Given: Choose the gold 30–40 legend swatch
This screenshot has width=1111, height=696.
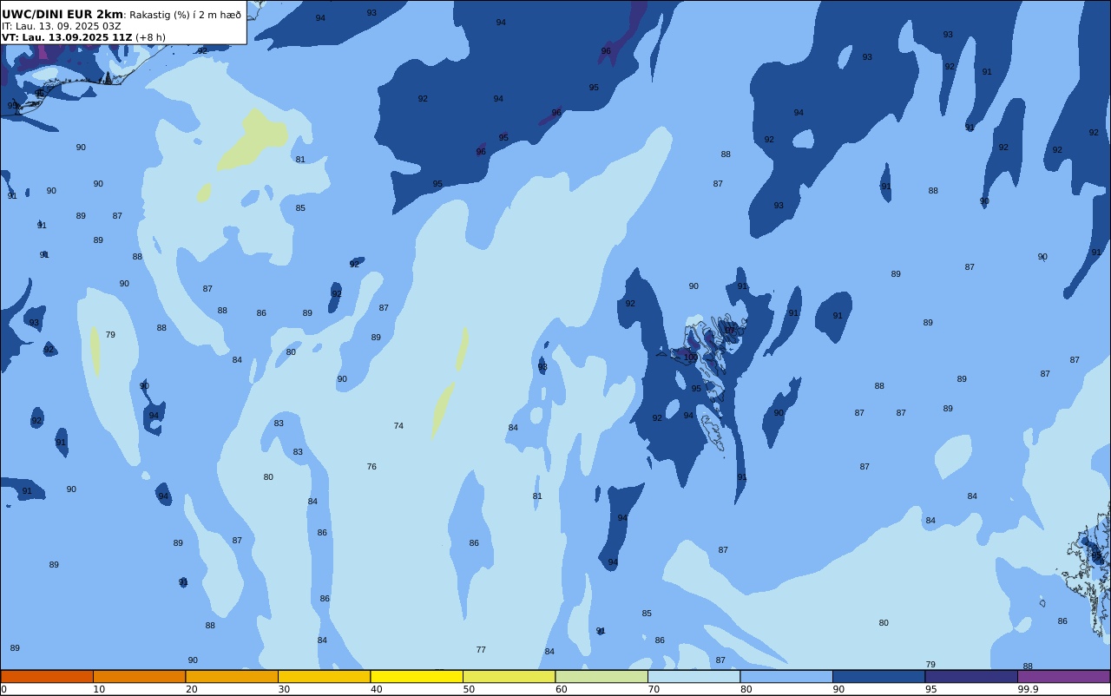Looking at the screenshot, I should point(324,676).
